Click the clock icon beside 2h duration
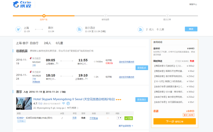Image resolution: width=213 pixels, height=132 pixels. (94, 77)
